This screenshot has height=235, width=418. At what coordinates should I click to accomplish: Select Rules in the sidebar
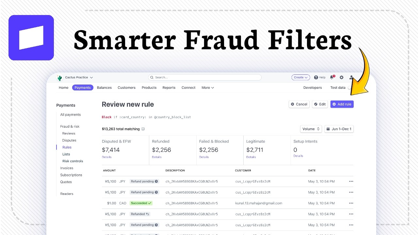(x=67, y=147)
